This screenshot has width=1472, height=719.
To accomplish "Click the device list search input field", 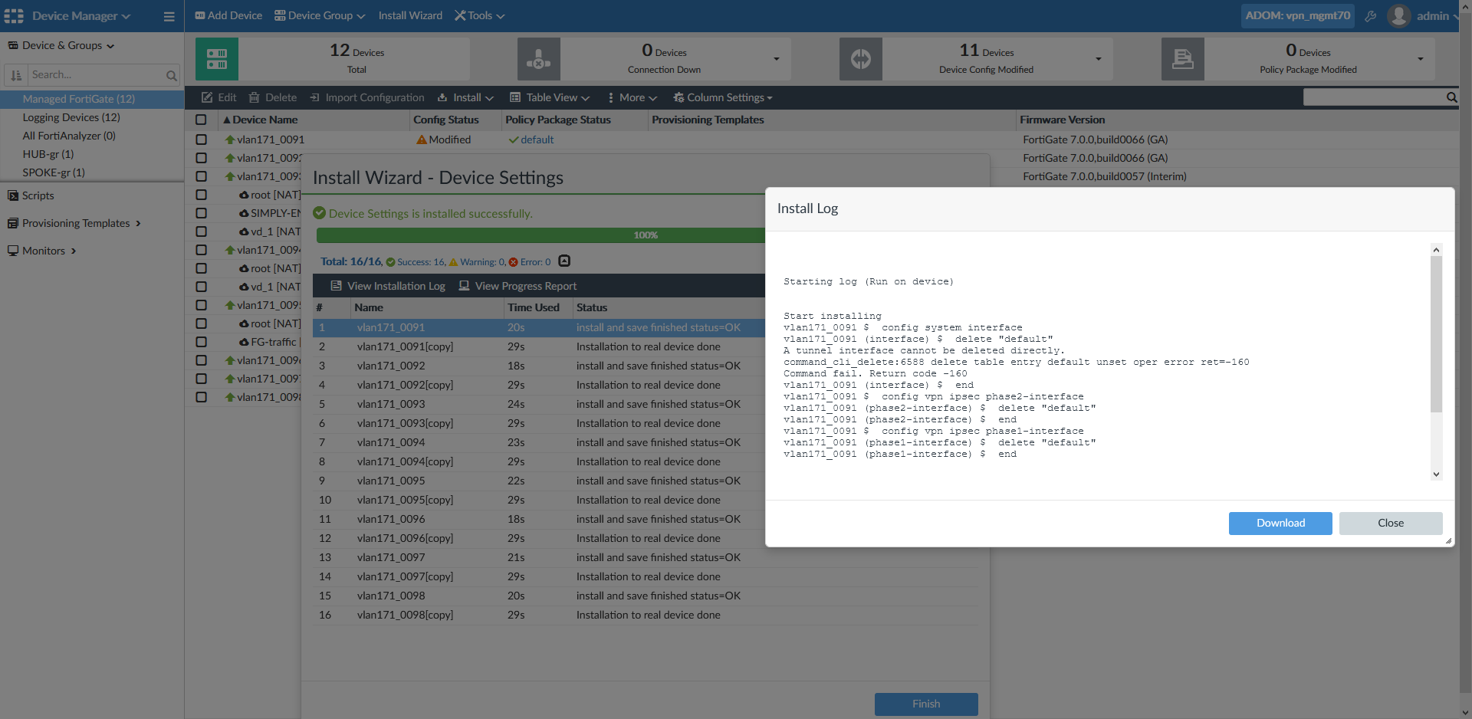I will [1372, 97].
